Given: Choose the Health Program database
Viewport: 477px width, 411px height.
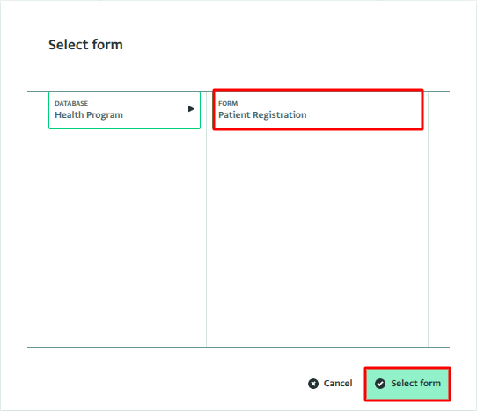Looking at the screenshot, I should pyautogui.click(x=124, y=110).
